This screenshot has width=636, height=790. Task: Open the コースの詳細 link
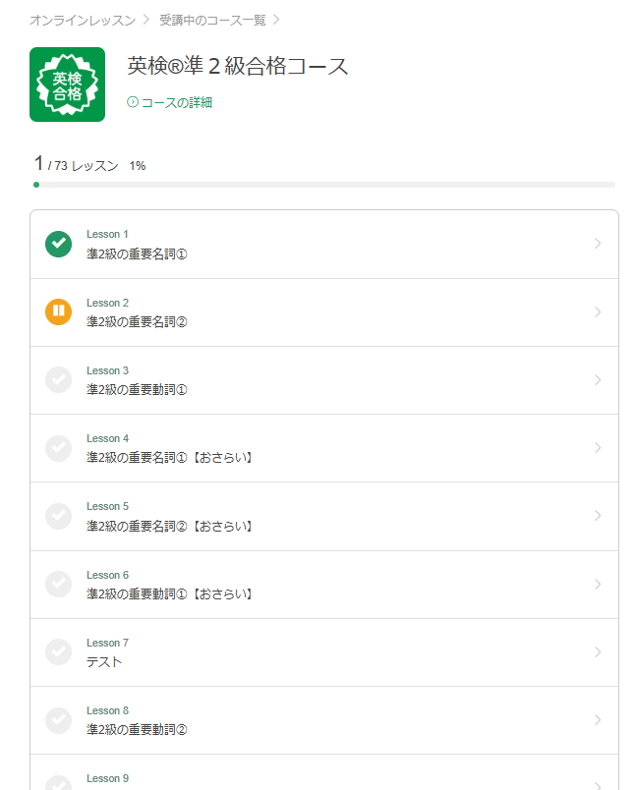[176, 102]
